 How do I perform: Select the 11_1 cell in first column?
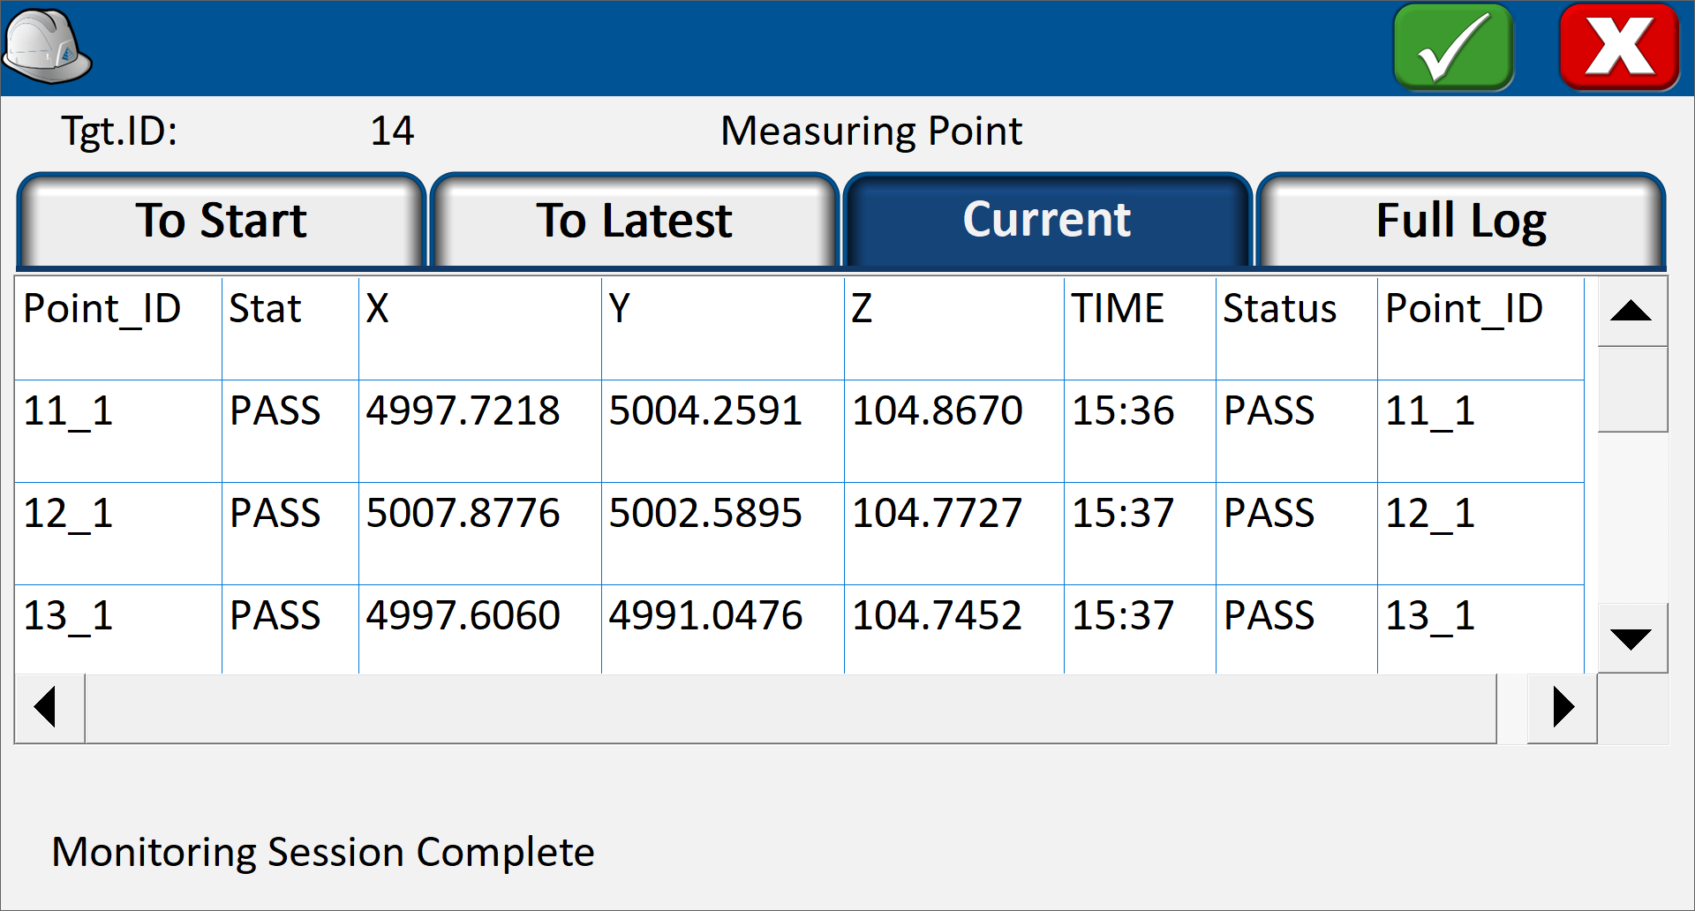pyautogui.click(x=118, y=431)
